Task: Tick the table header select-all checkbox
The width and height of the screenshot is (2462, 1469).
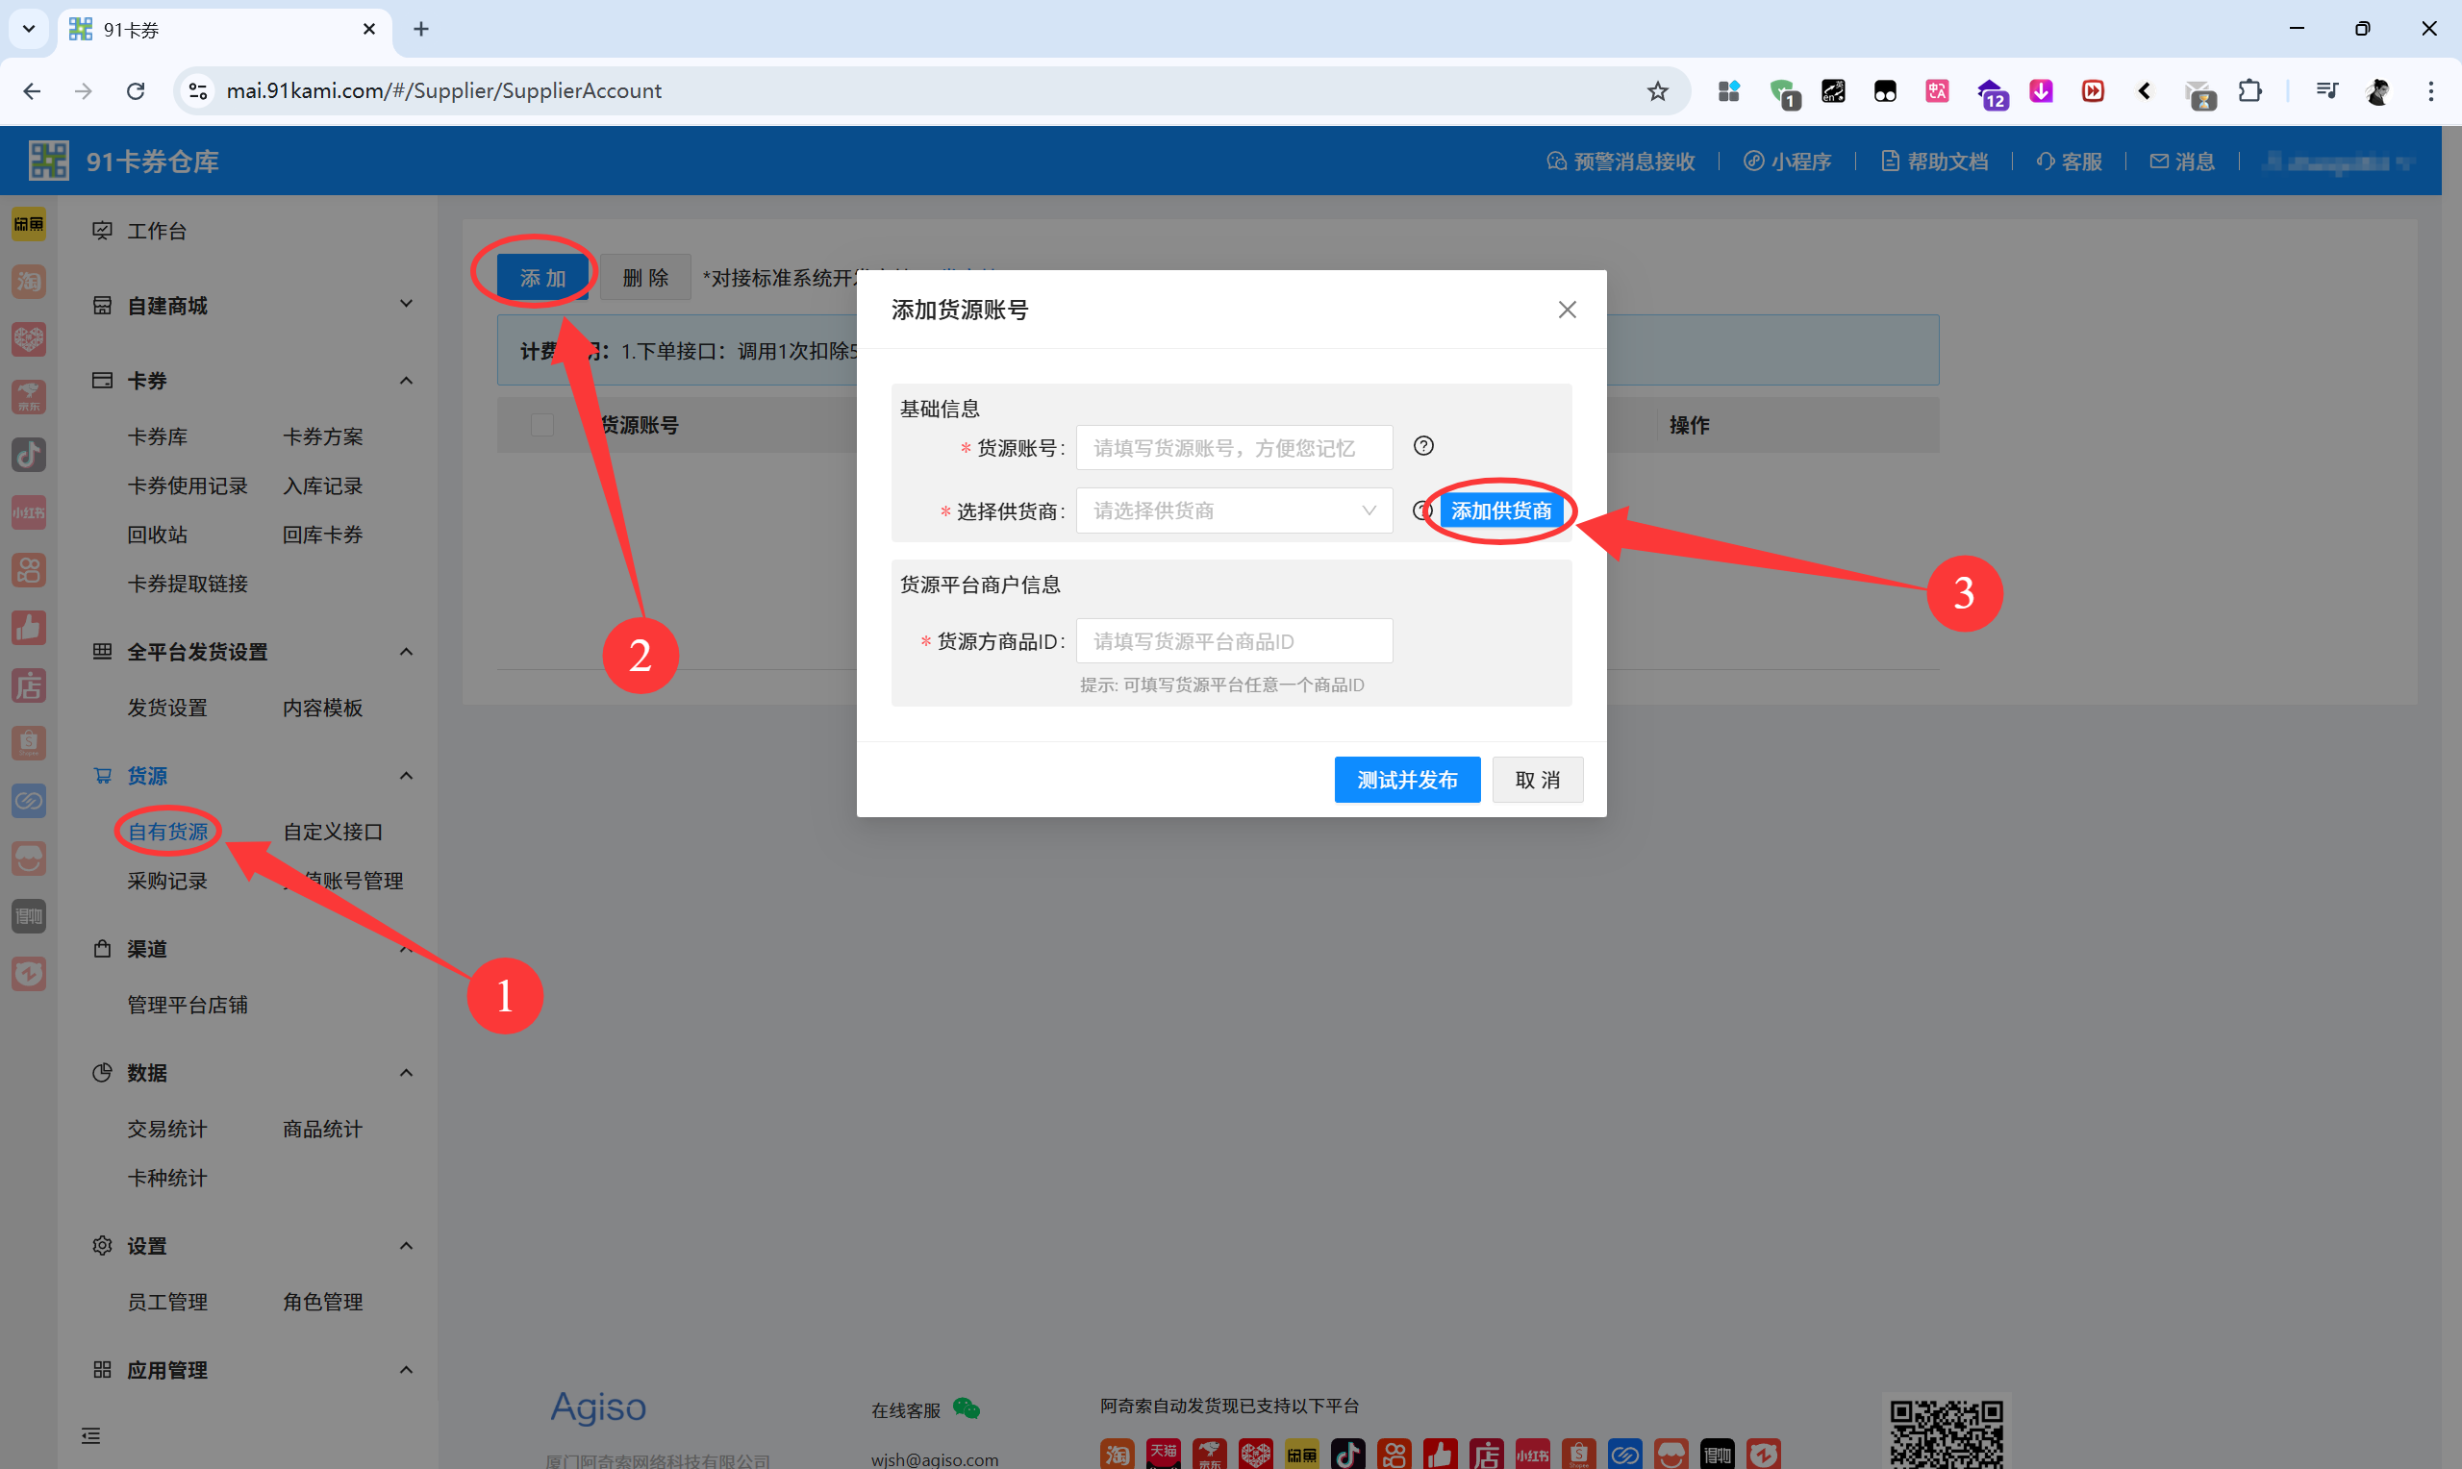Action: tap(541, 426)
